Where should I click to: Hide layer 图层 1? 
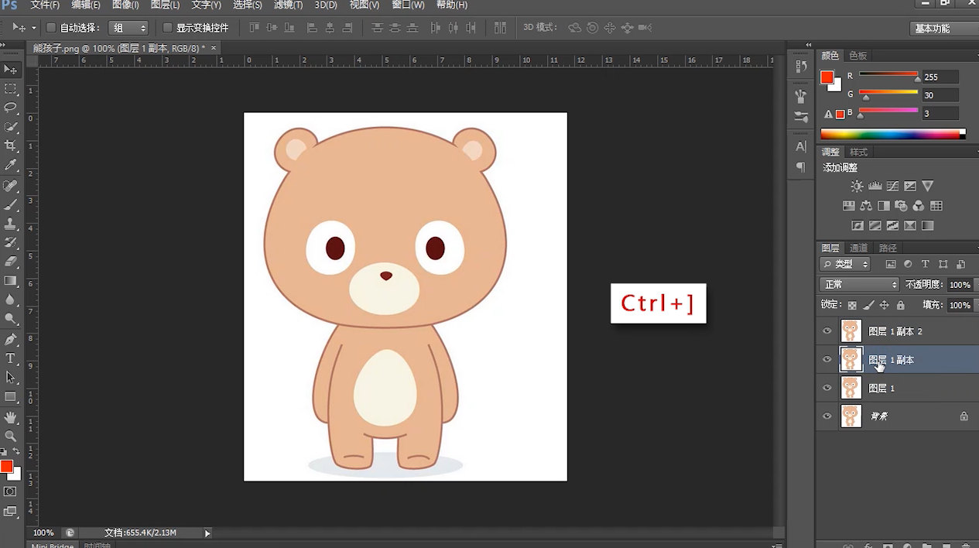[x=827, y=389]
